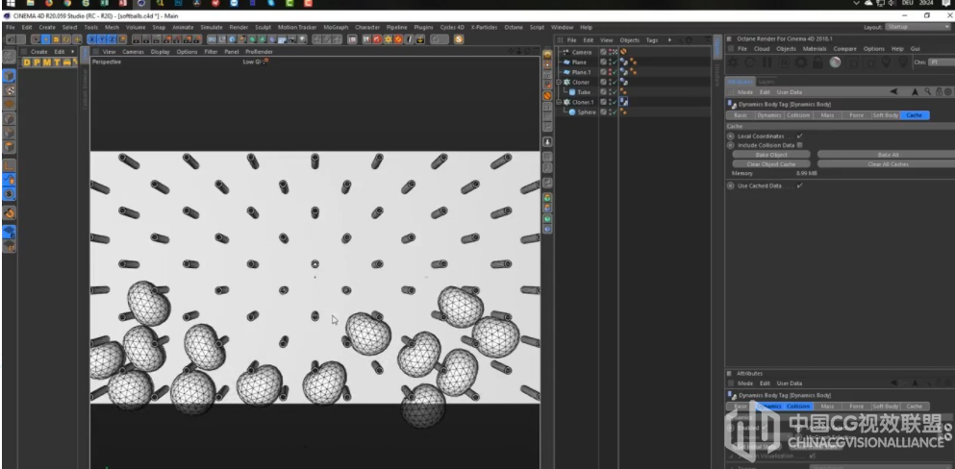Enable Snap magnet icon
The image size is (955, 469).
[x=9, y=213]
